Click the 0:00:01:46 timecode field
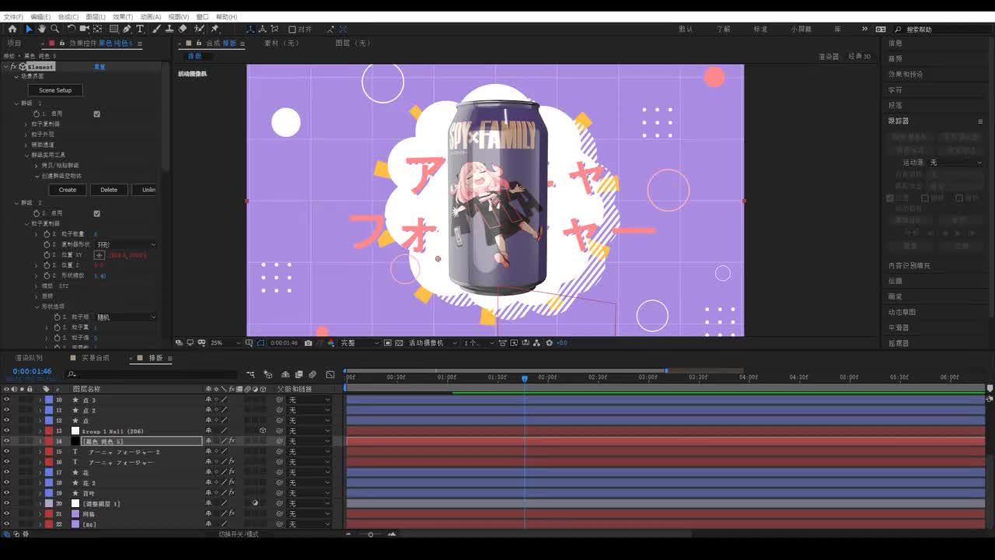The image size is (995, 560). pos(32,371)
